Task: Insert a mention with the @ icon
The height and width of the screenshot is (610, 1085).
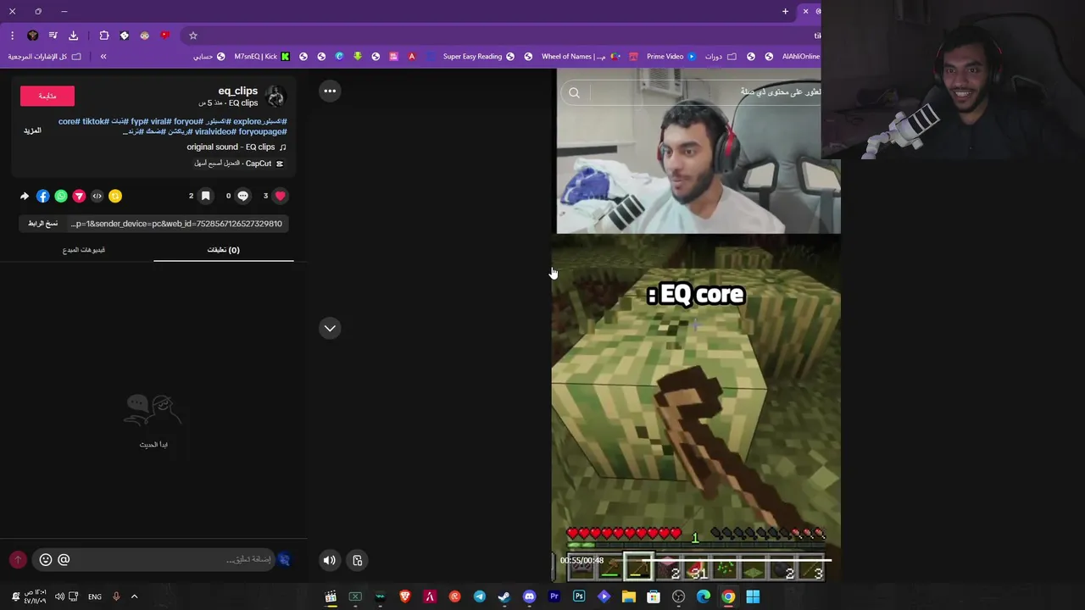Action: click(64, 559)
